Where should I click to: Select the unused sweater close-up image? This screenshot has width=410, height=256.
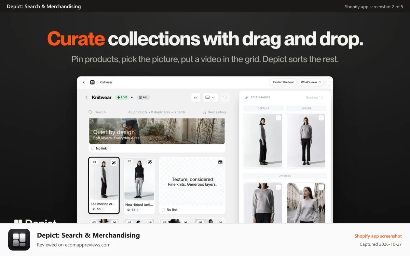coord(263,203)
